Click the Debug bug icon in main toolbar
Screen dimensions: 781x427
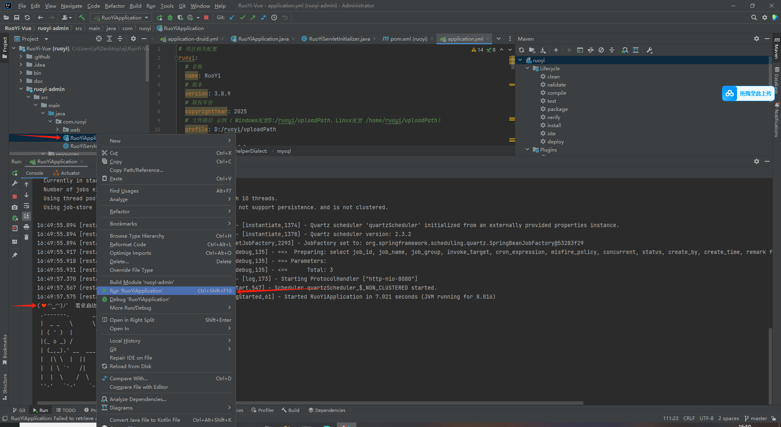pos(170,17)
